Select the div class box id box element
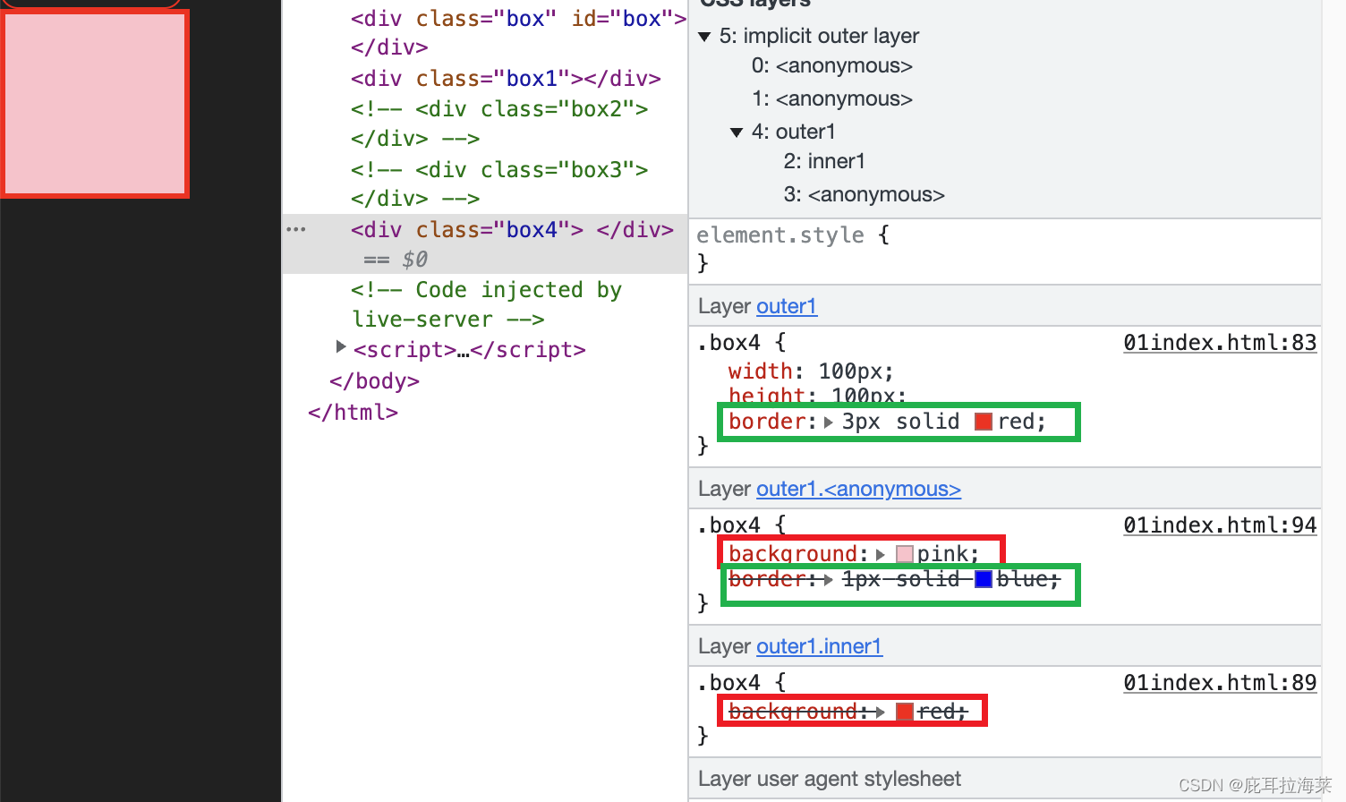This screenshot has height=802, width=1346. [518, 32]
